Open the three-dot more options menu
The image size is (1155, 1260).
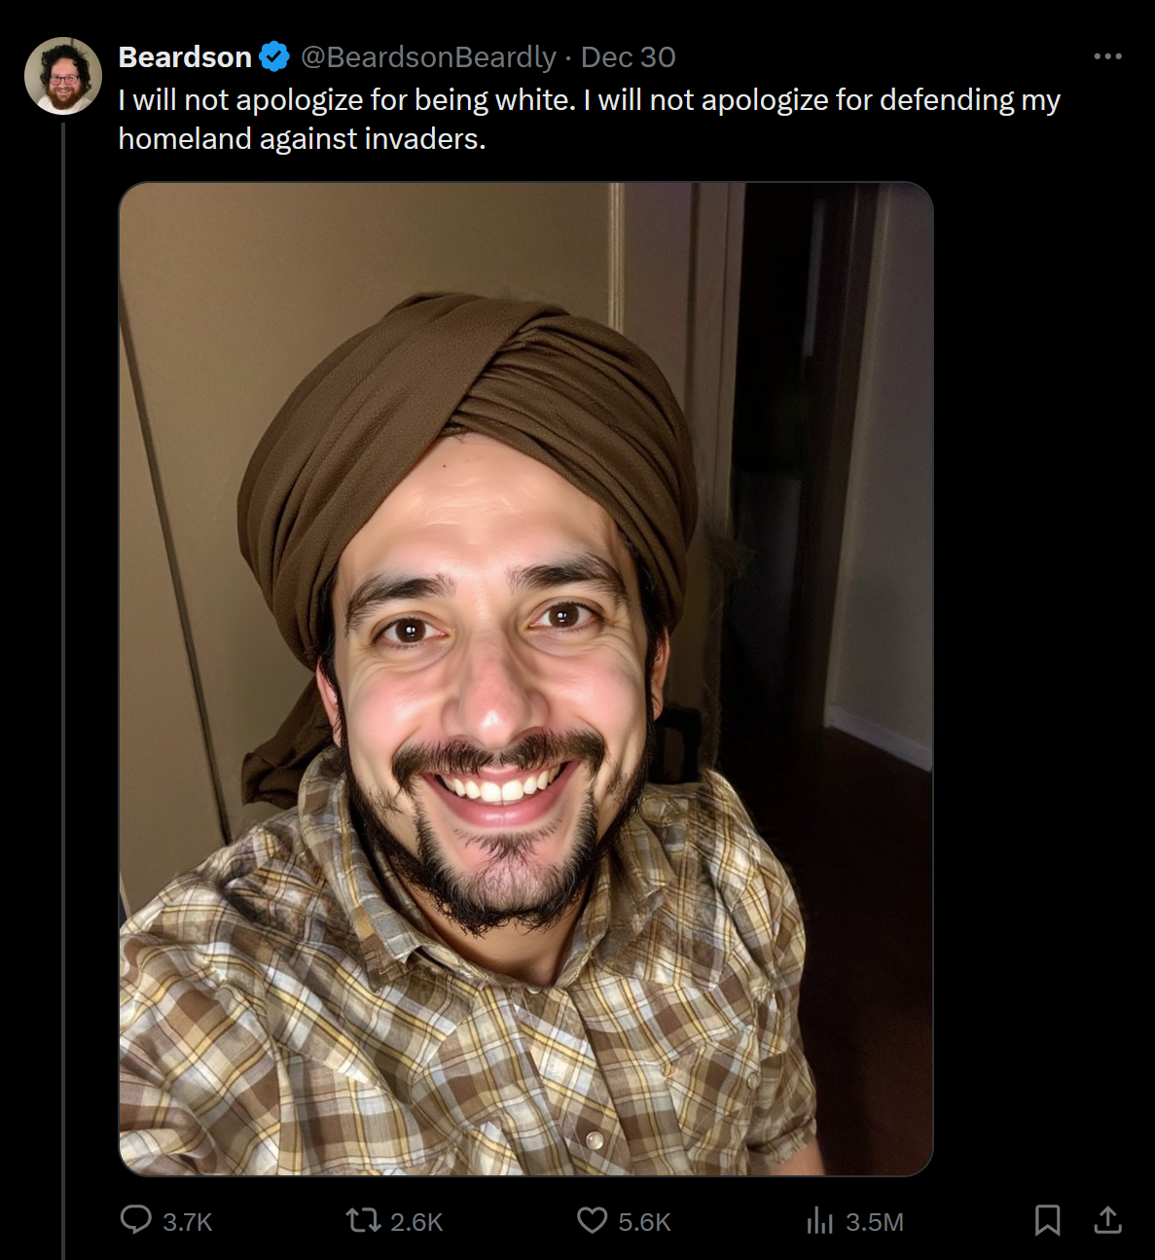(1107, 56)
